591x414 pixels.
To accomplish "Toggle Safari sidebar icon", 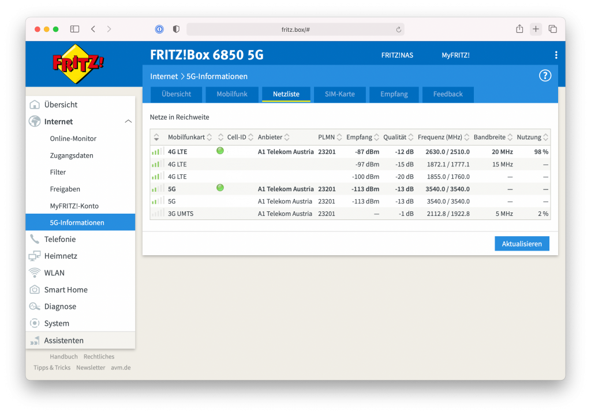I will (74, 29).
